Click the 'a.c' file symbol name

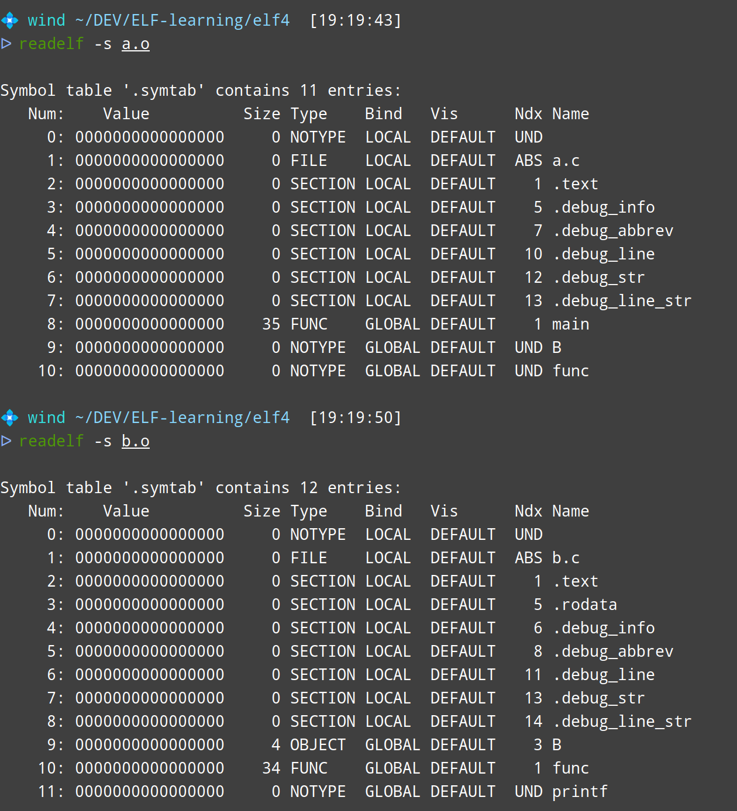click(x=566, y=161)
